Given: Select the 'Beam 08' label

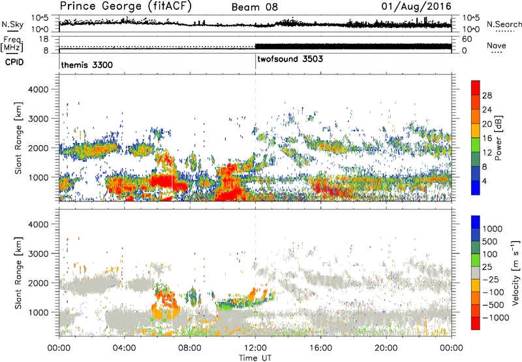Looking at the screenshot, I should 254,7.
